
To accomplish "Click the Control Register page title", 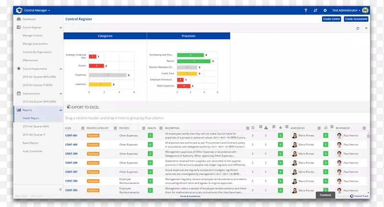I will (79, 19).
